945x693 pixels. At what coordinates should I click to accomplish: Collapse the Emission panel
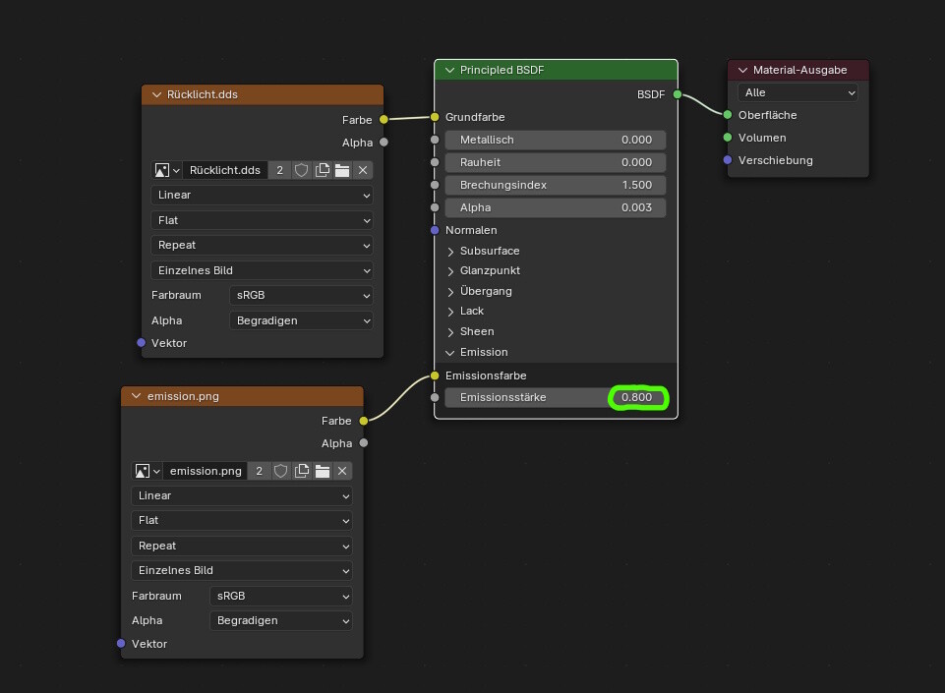tap(451, 352)
